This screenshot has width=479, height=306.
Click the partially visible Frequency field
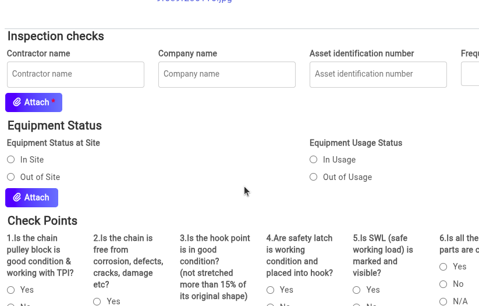(470, 74)
